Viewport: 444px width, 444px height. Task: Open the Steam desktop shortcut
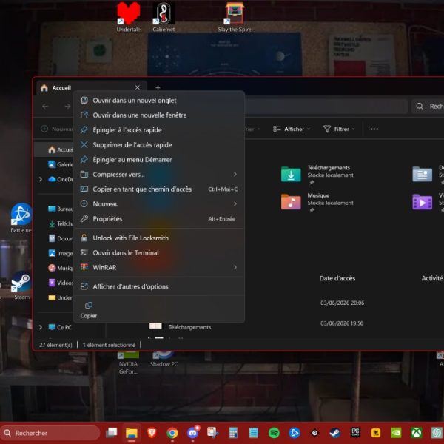click(x=21, y=286)
